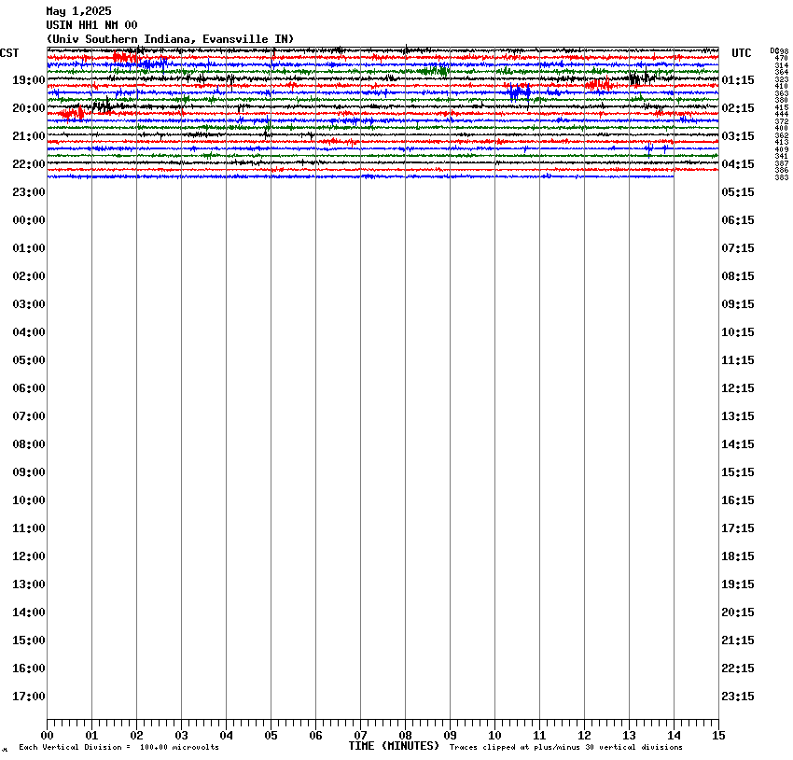793x760 pixels.
Task: Click the date label May 1,2025
Action: (x=78, y=11)
